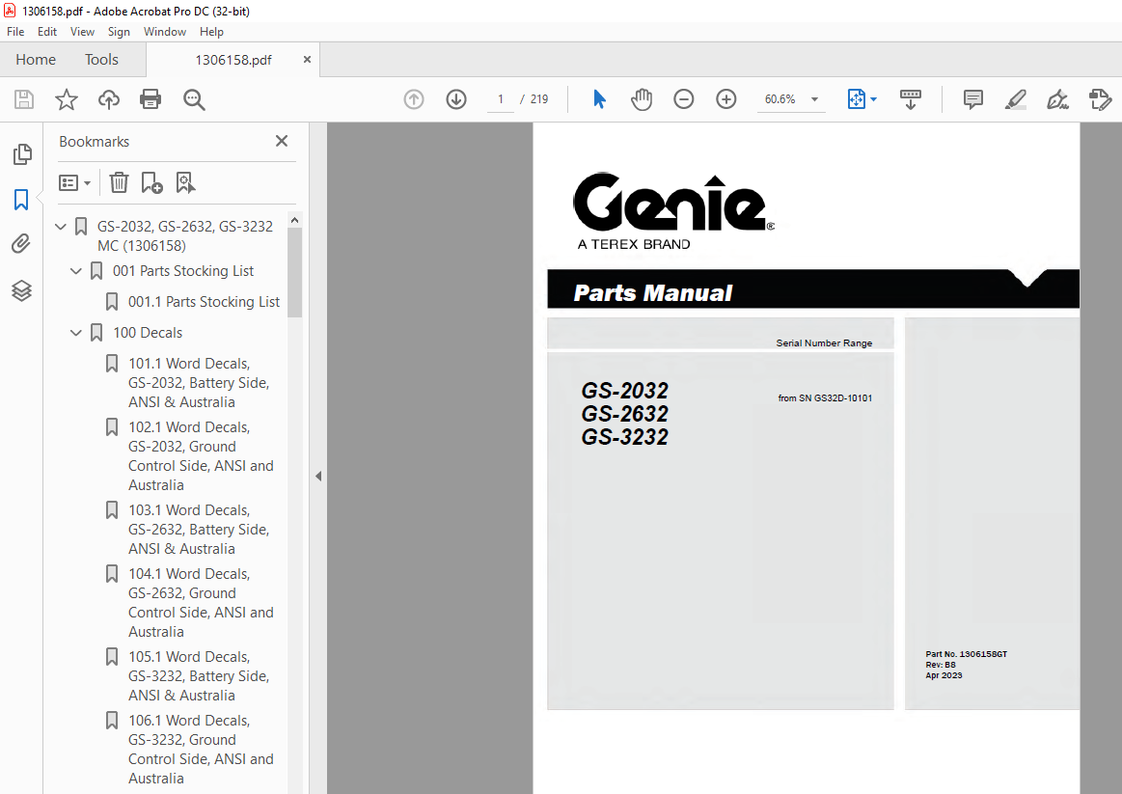Click the page number input field

click(501, 99)
